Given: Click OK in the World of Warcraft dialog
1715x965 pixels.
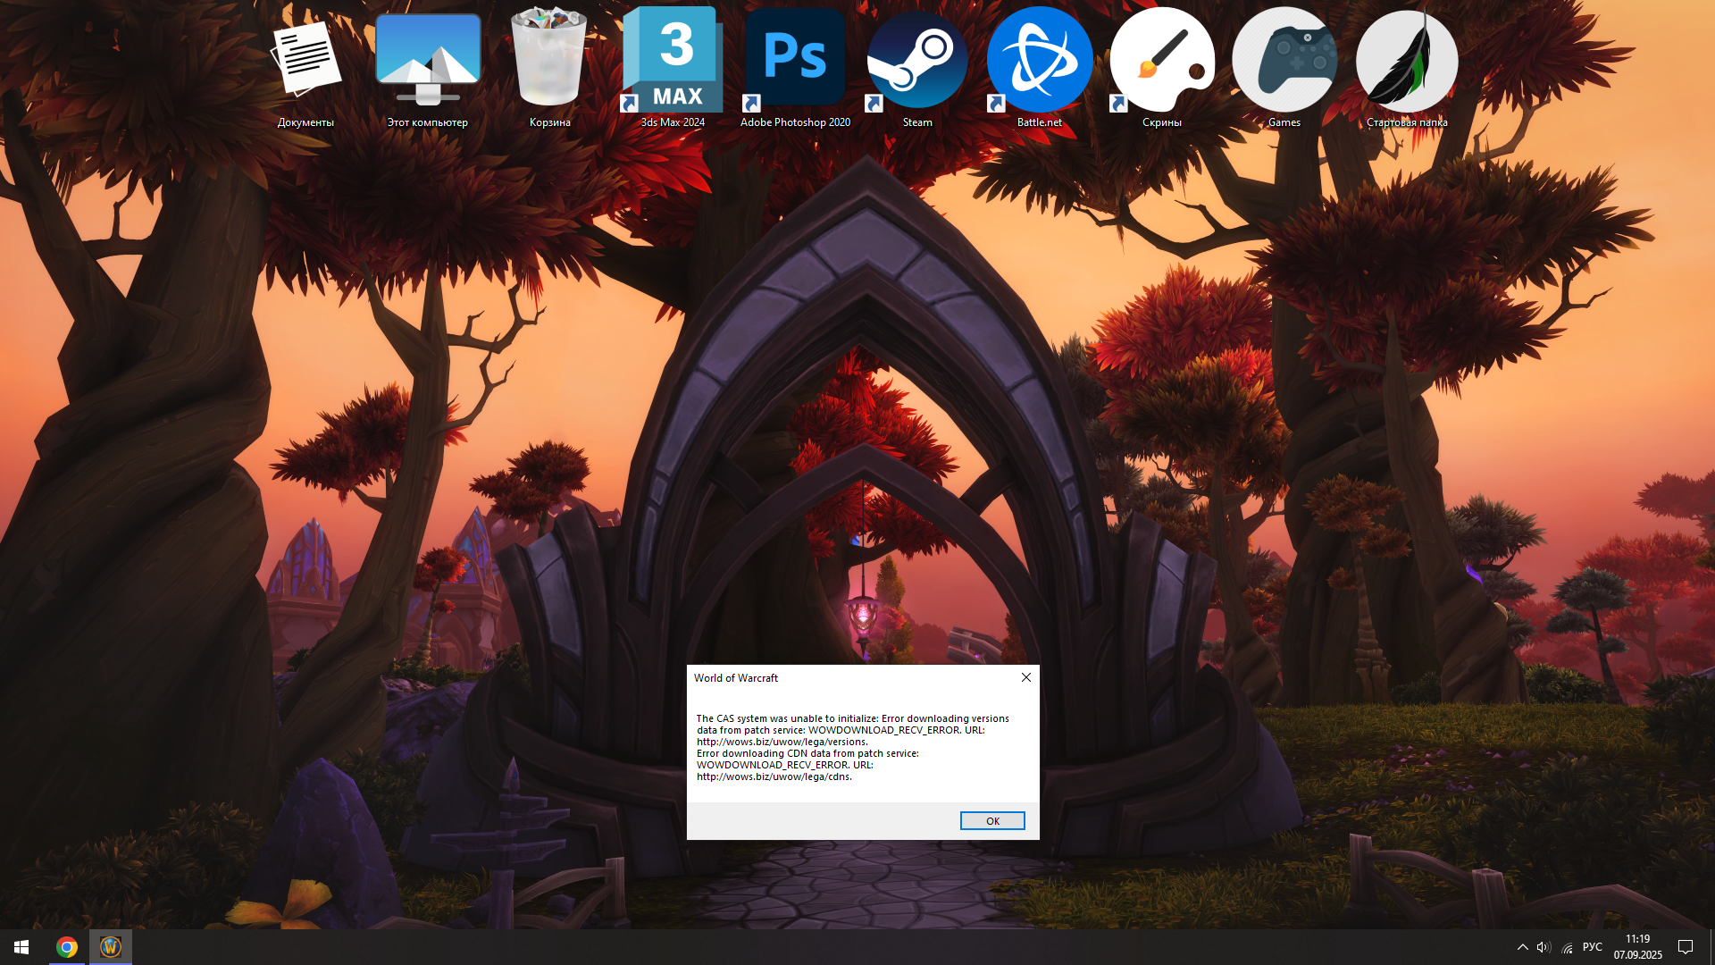Looking at the screenshot, I should 992,821.
